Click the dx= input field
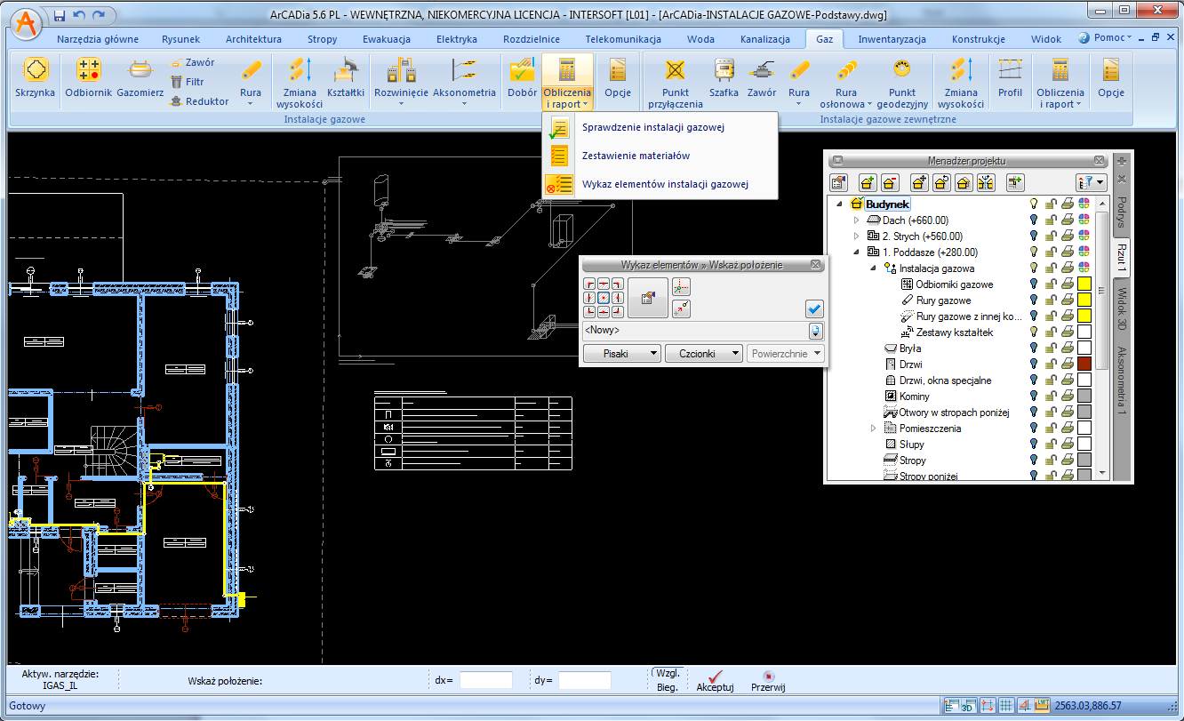Image resolution: width=1184 pixels, height=721 pixels. 486,680
